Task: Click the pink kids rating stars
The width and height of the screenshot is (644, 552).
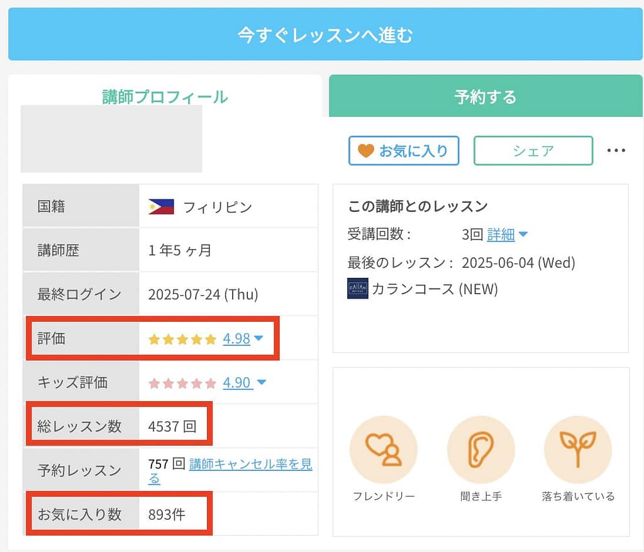Action: (x=182, y=383)
